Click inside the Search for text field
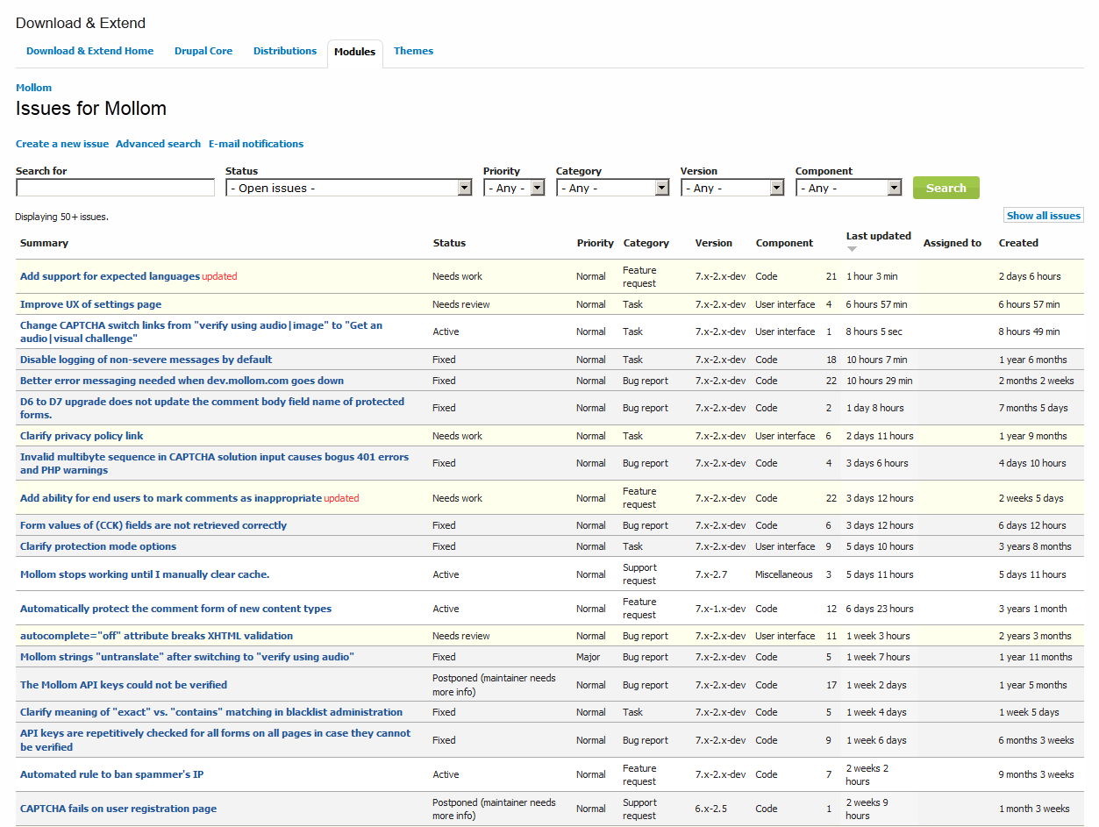The image size is (1099, 827). tap(114, 187)
